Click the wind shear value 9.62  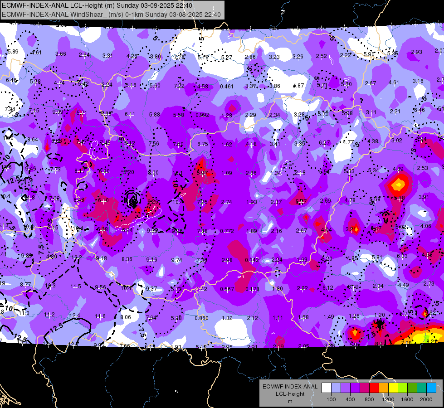click(x=430, y=313)
